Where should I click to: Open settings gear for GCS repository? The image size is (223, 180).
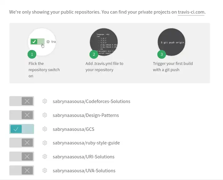click(x=45, y=129)
